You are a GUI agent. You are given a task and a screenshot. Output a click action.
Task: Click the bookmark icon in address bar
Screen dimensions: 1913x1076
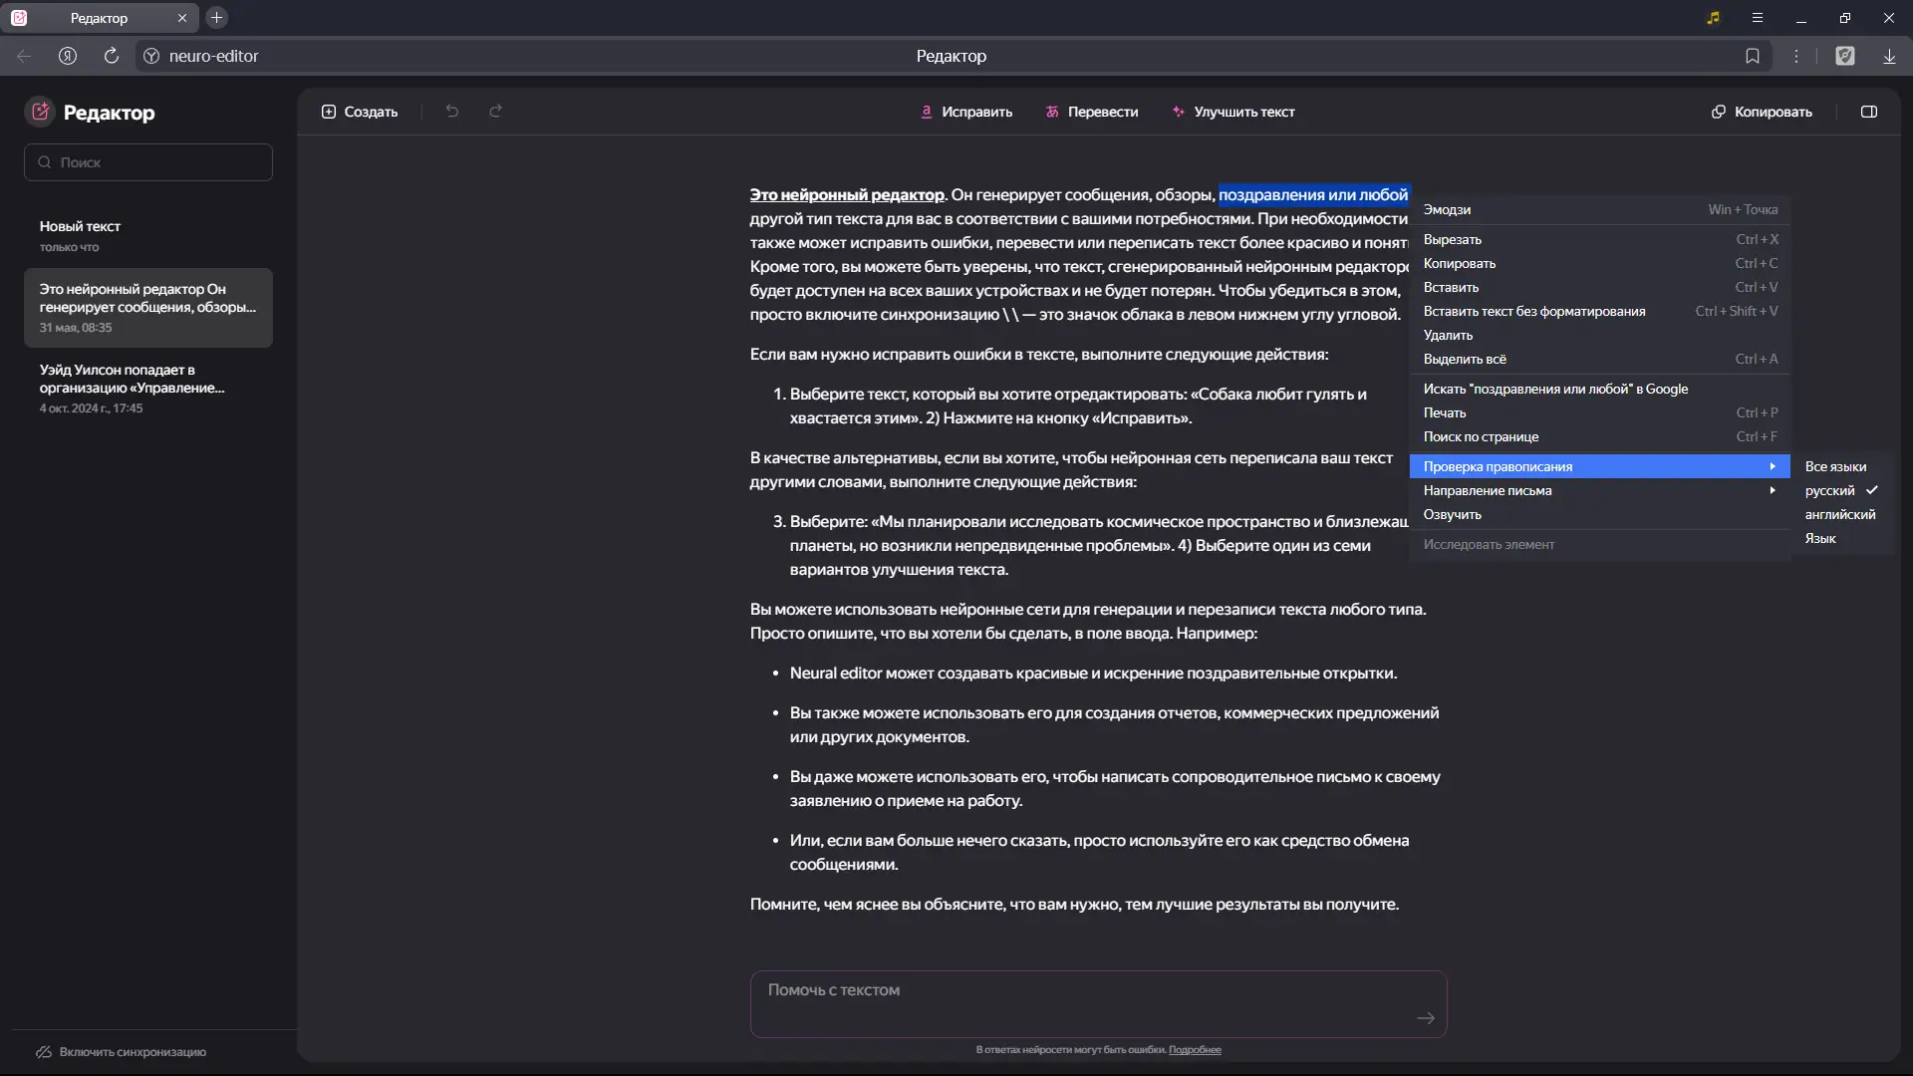click(1753, 57)
